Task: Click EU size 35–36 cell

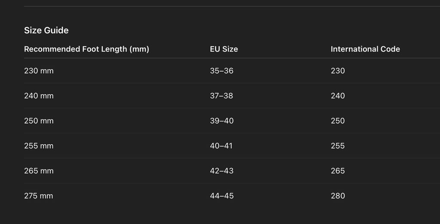Action: 222,71
